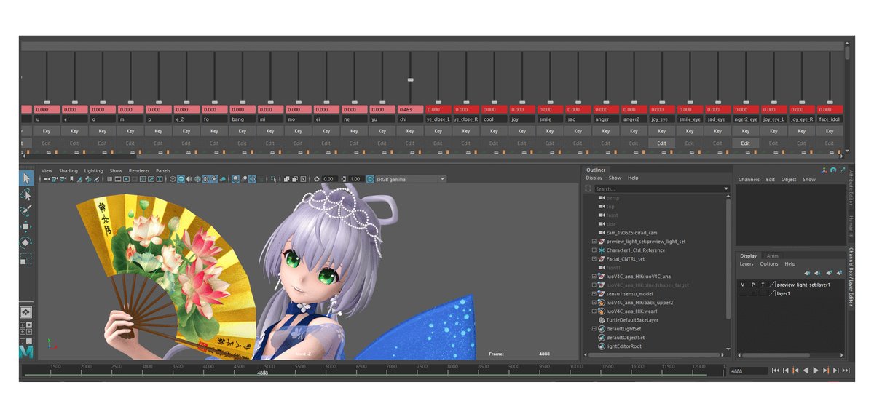Click the Maya logo icon at bottom-left

pyautogui.click(x=26, y=350)
